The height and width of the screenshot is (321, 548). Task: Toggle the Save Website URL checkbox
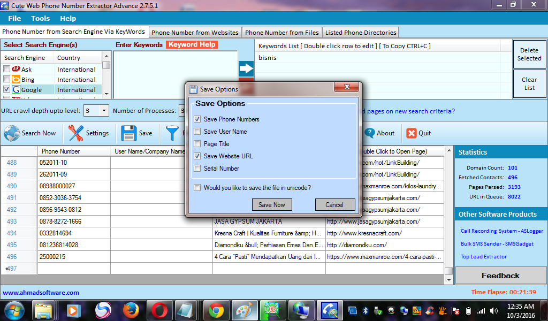(197, 156)
